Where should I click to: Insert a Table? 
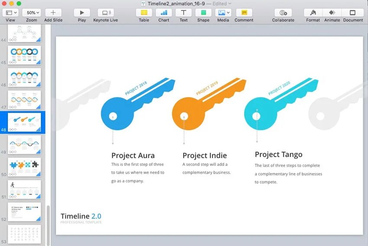click(x=144, y=13)
